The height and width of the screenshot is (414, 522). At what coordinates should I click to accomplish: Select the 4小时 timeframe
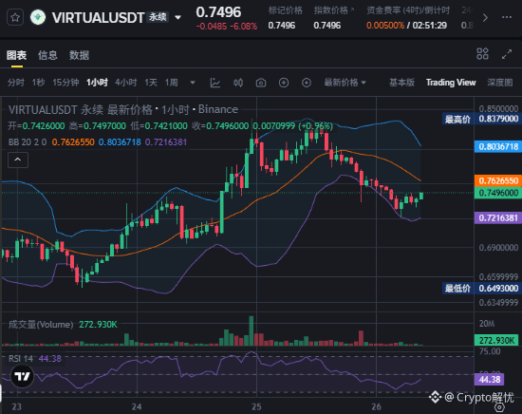point(126,83)
